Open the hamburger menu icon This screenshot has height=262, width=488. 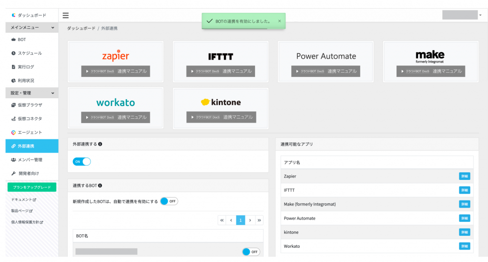click(65, 15)
